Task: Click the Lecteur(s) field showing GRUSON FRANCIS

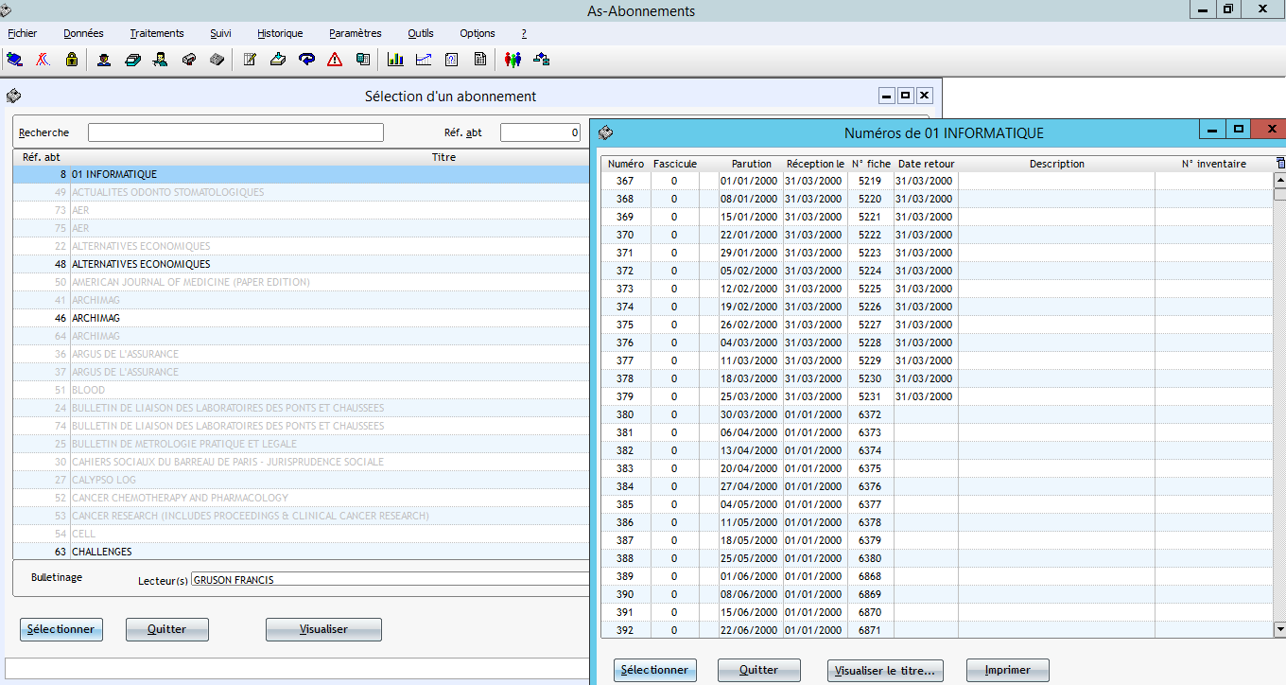Action: pos(390,579)
